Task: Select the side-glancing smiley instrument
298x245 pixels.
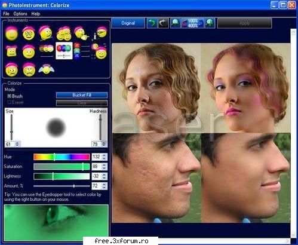Action: click(46, 33)
